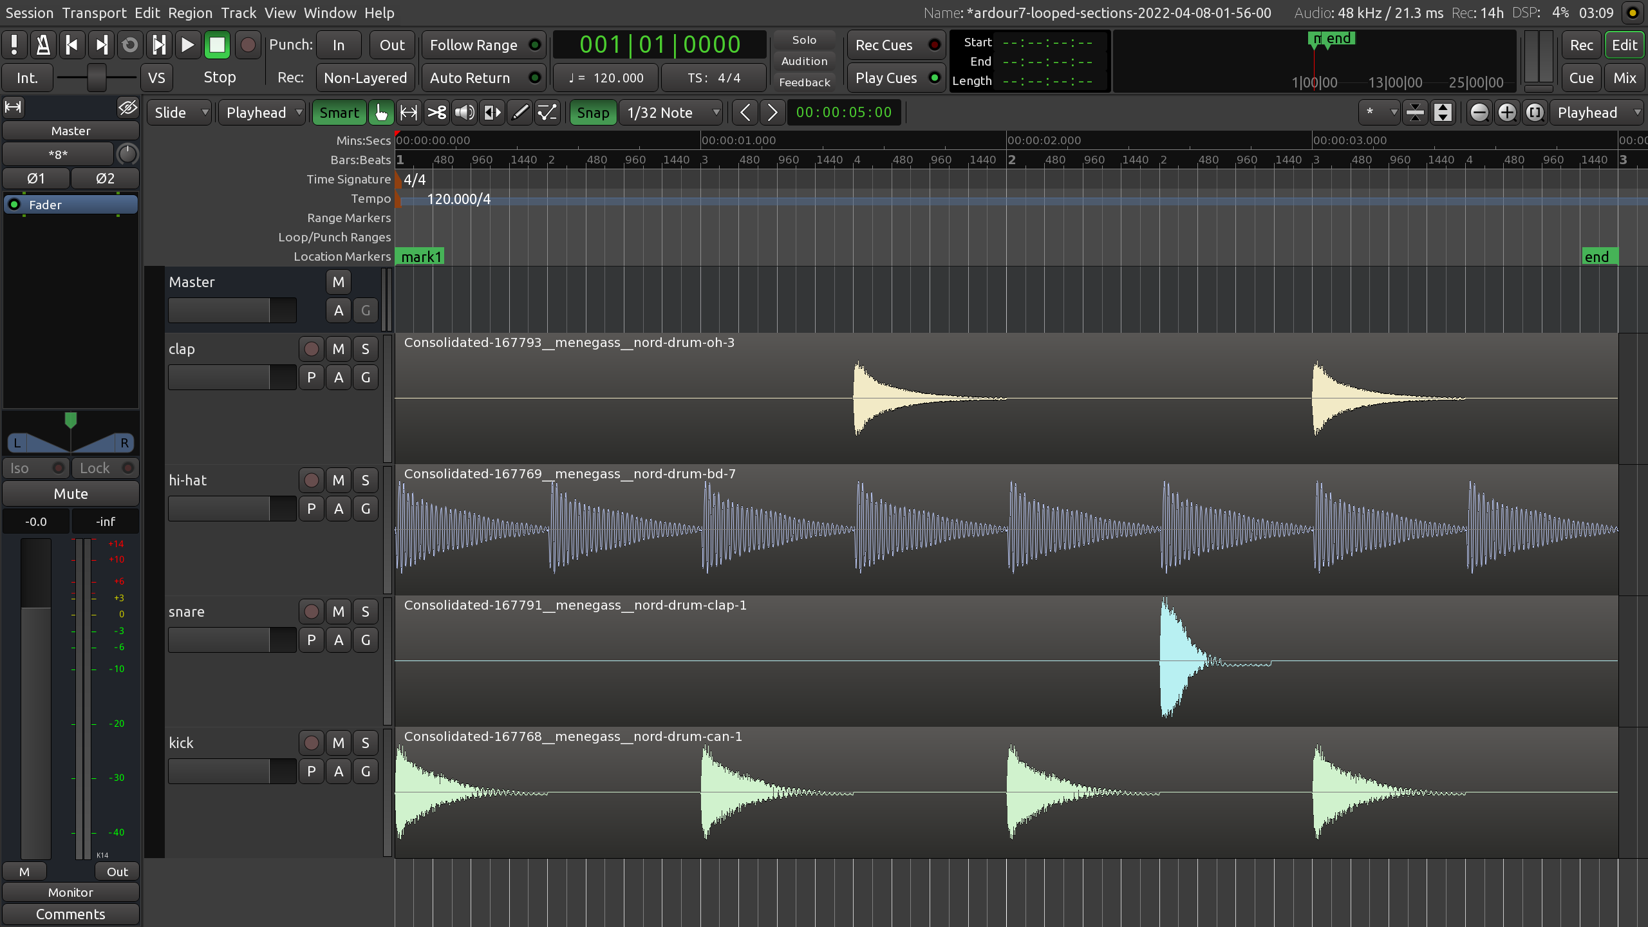Click the end location marker

click(x=1600, y=257)
